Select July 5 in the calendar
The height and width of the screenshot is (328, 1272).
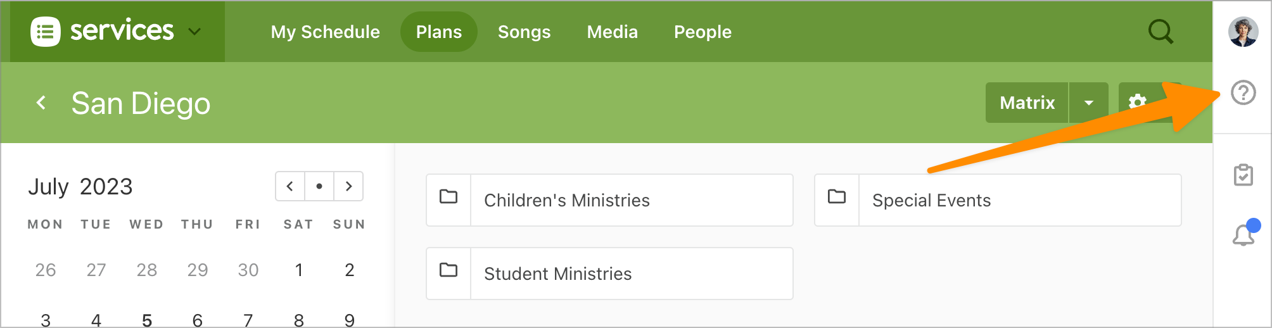[147, 320]
